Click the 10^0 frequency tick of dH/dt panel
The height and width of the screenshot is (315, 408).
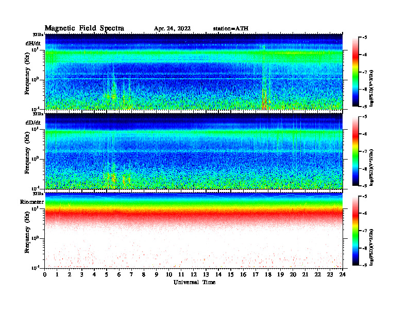[35, 80]
